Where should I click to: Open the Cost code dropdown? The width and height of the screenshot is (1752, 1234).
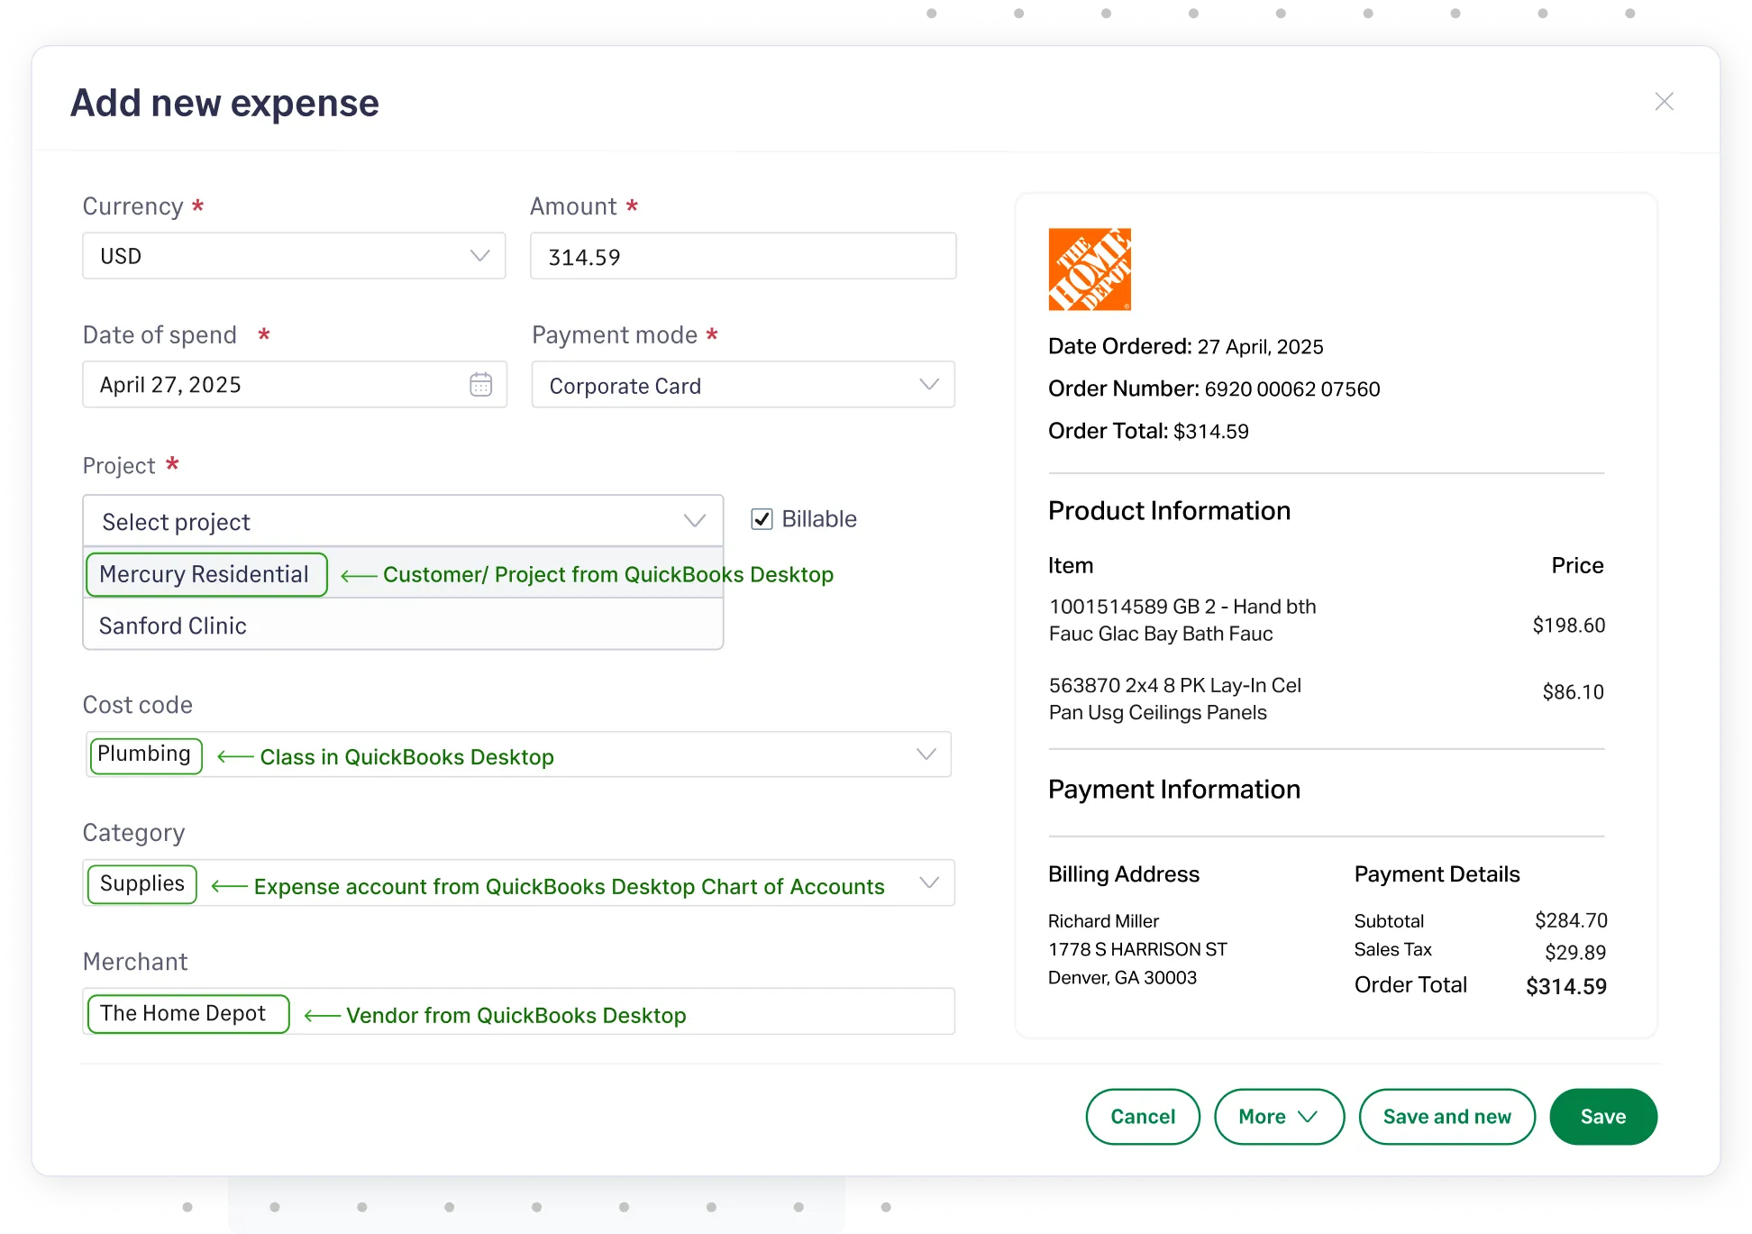(x=926, y=754)
